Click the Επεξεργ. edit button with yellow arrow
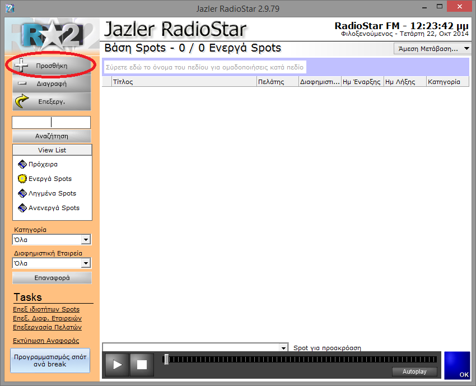 coord(52,101)
